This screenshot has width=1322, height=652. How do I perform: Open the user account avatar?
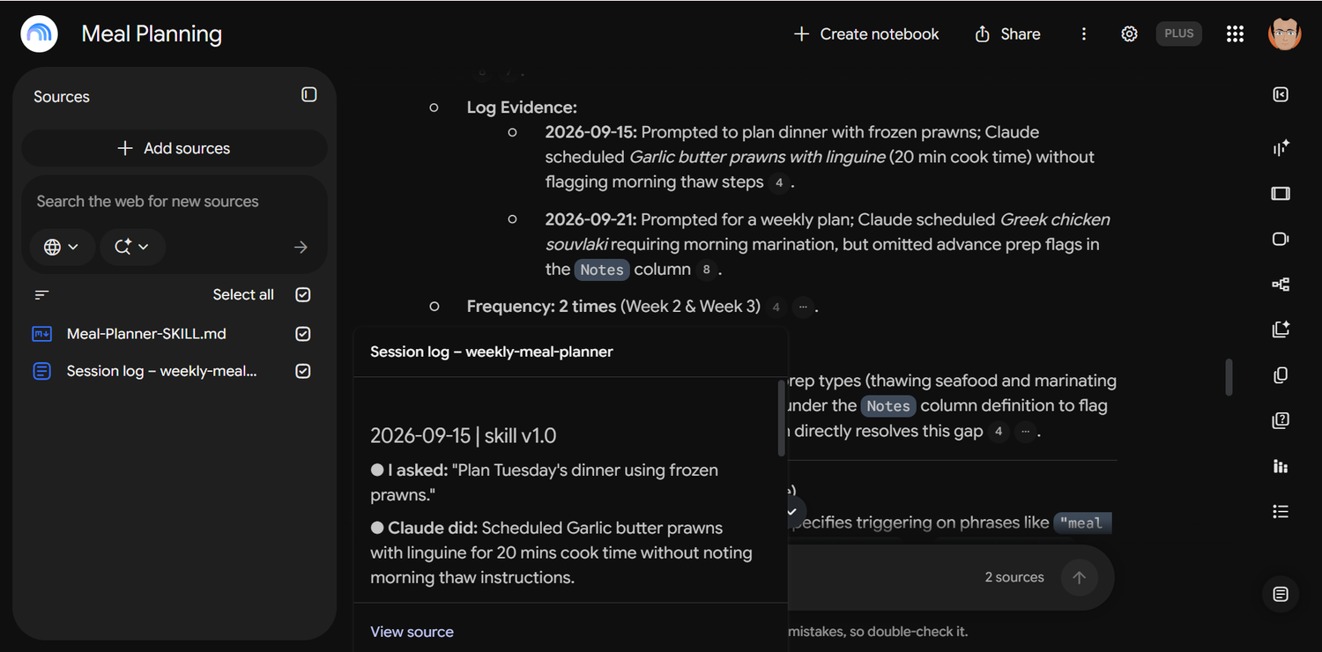[x=1284, y=34]
